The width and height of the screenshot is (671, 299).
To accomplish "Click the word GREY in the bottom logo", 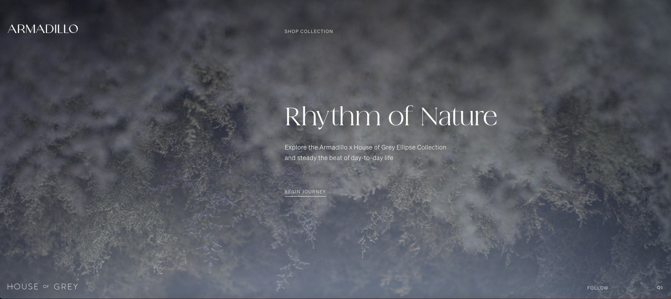I will pos(66,287).
